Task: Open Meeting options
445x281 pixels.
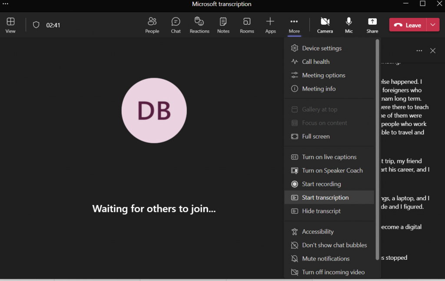Action: (329, 75)
